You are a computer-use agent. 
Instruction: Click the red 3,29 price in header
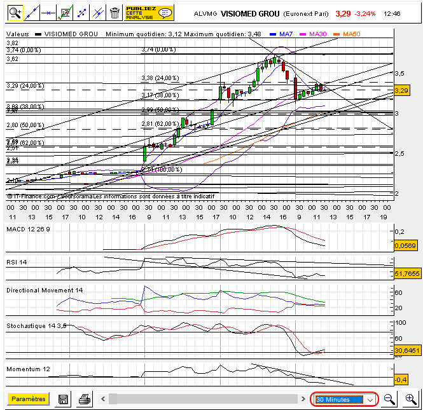tap(343, 14)
